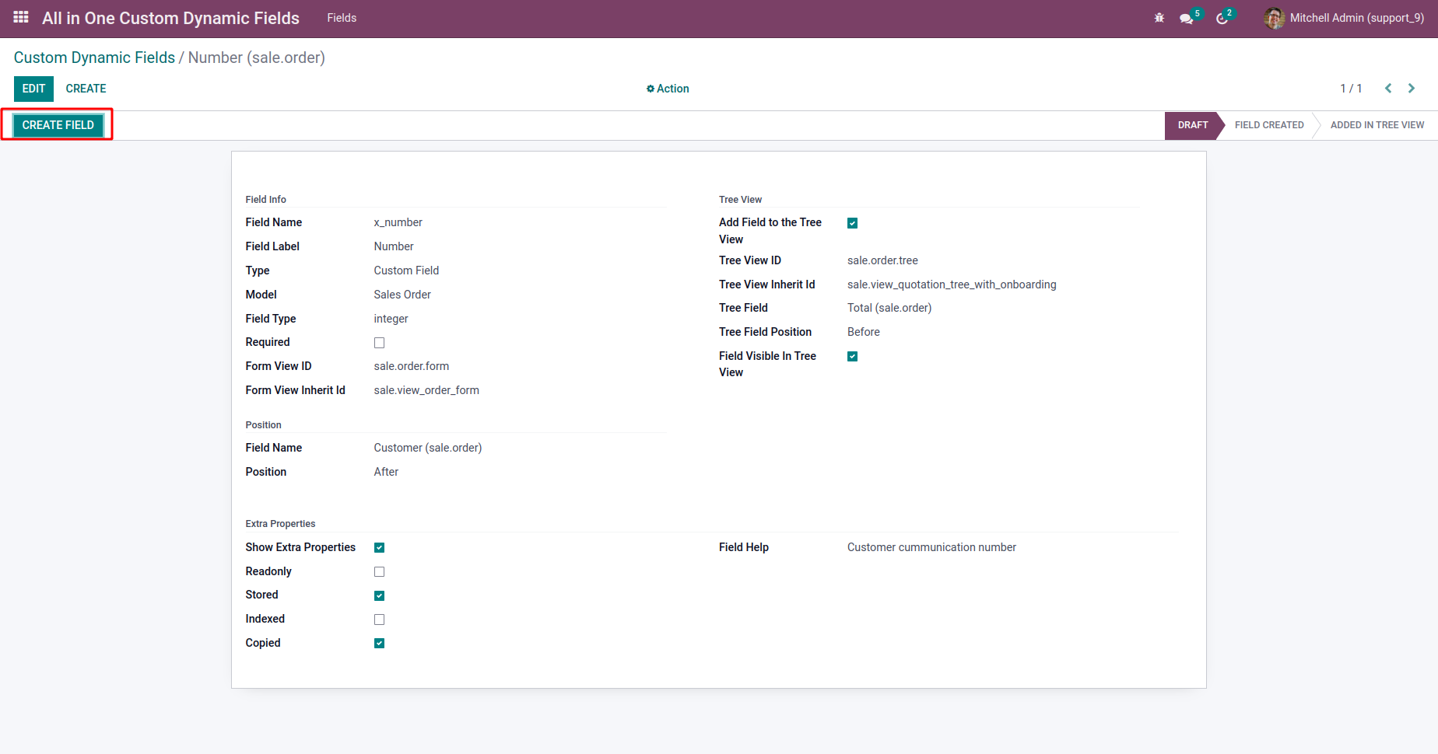
Task: Click the Number (sale.order) breadcrumb title
Action: pos(257,58)
